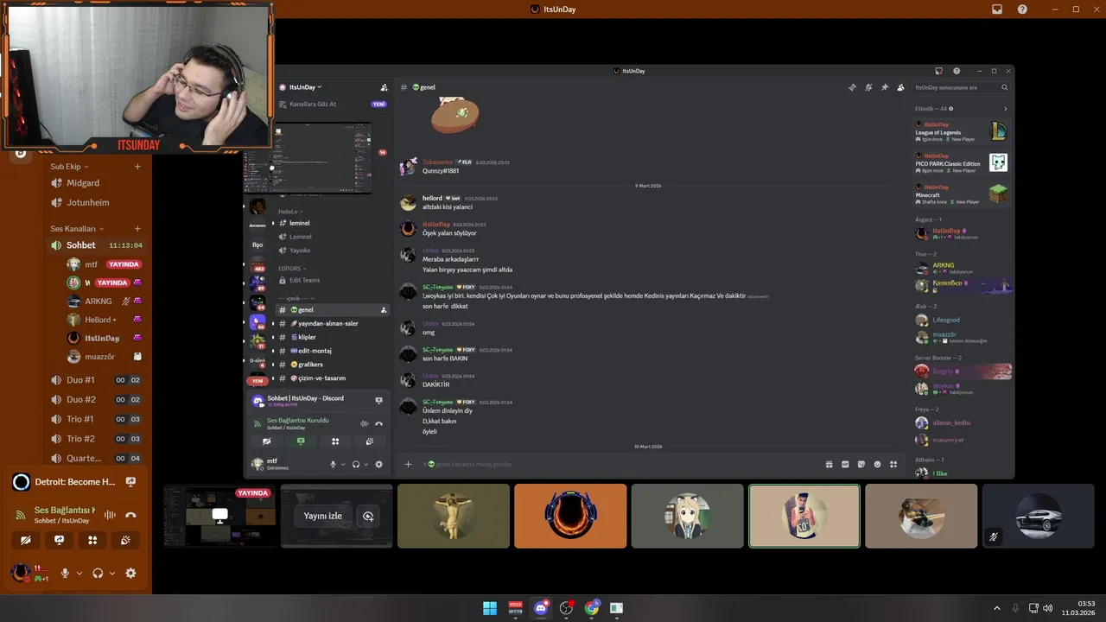Image resolution: width=1106 pixels, height=622 pixels.
Task: Expand threads of yayından-alınan-ssler channel
Action: coord(273,323)
